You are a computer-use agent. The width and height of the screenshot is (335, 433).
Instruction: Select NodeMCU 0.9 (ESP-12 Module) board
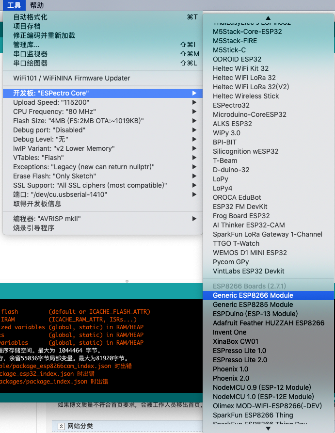point(268,387)
